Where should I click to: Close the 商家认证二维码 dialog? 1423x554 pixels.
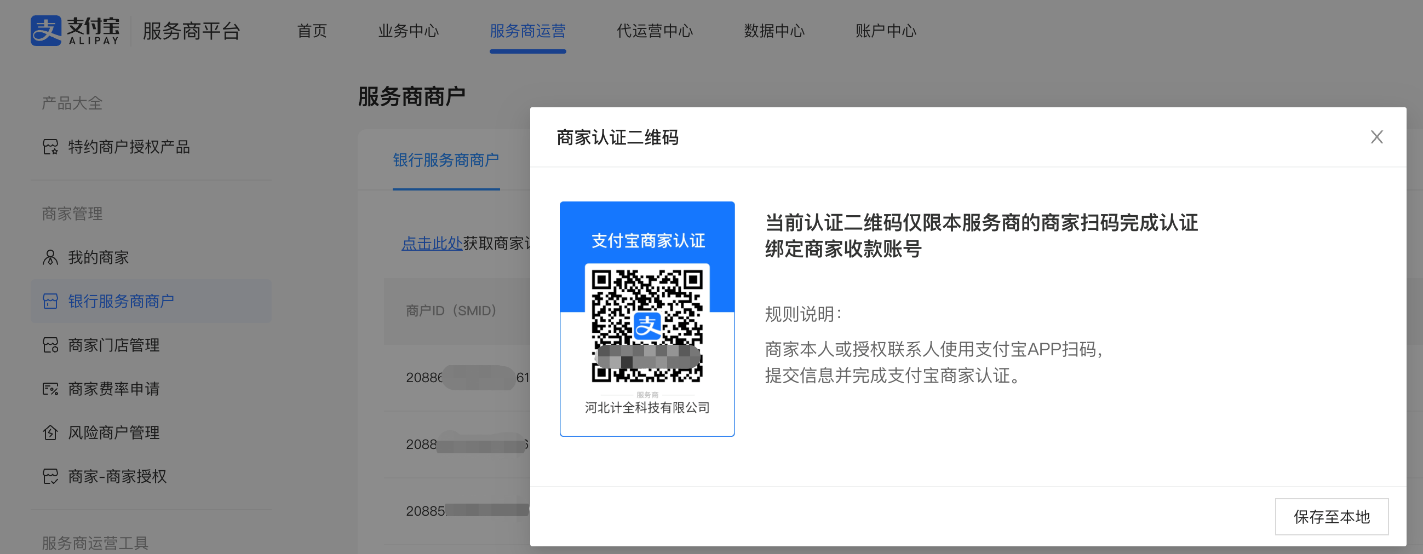1376,137
